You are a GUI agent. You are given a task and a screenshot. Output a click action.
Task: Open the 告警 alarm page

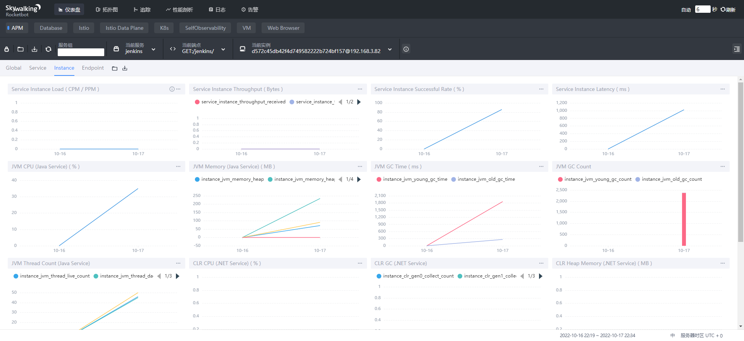point(250,10)
